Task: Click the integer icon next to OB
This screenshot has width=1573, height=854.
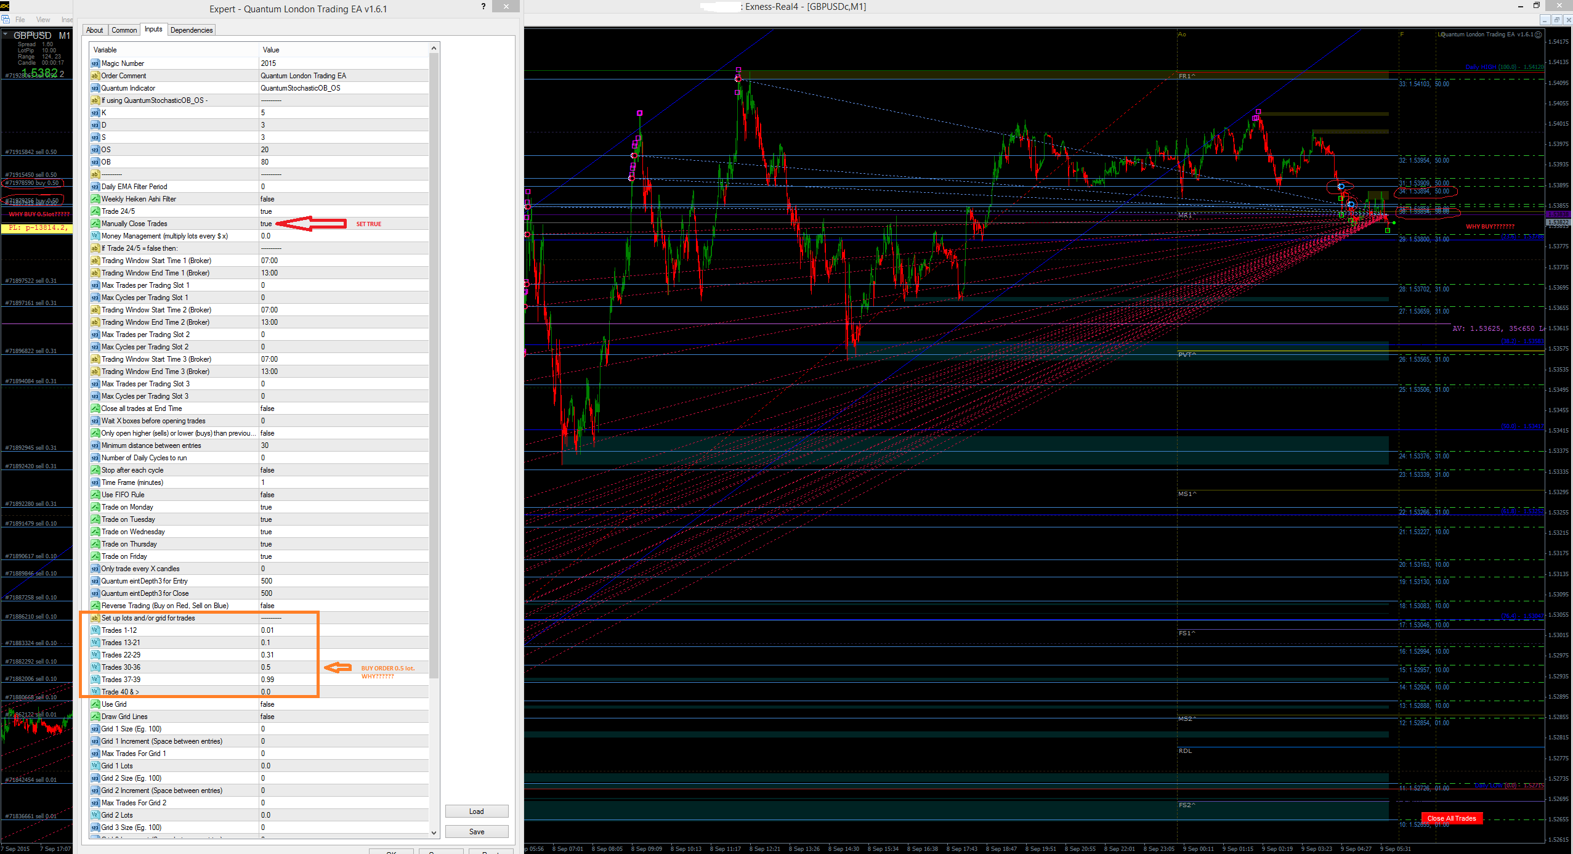Action: click(x=95, y=162)
